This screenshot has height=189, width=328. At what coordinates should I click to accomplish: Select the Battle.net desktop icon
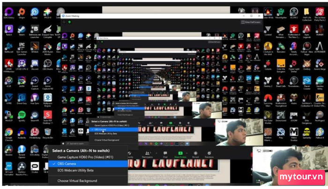(x=9, y=48)
